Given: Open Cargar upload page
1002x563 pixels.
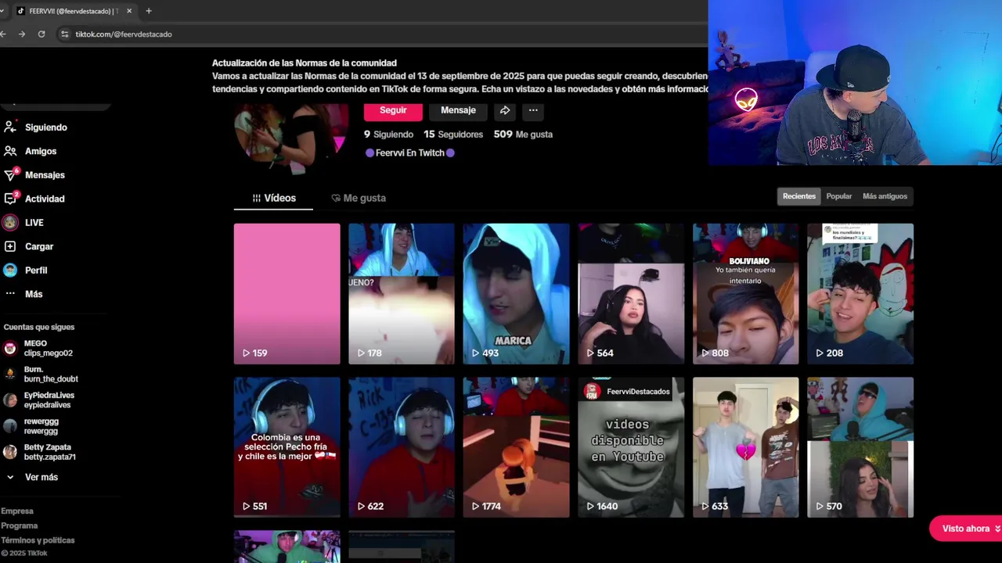Looking at the screenshot, I should click(29, 246).
